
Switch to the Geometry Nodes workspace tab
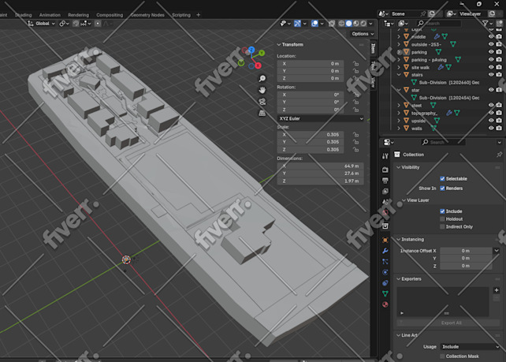tap(147, 15)
